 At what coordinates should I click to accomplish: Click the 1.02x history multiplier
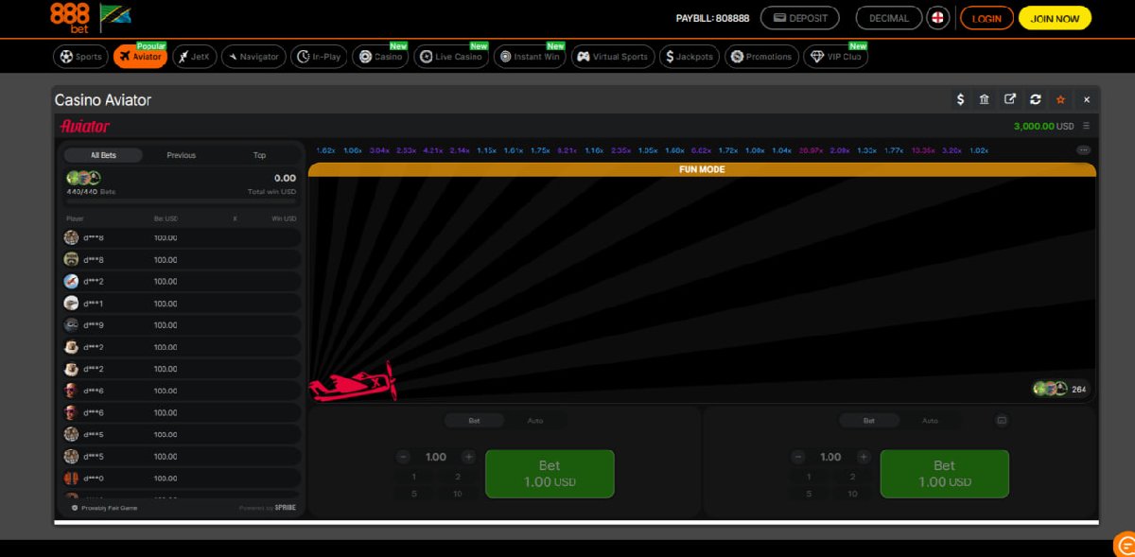(979, 150)
